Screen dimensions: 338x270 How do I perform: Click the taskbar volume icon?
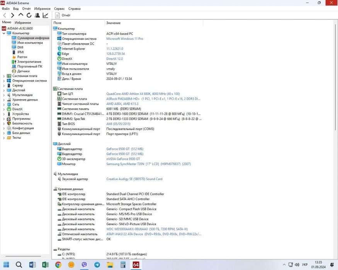[x=297, y=265]
